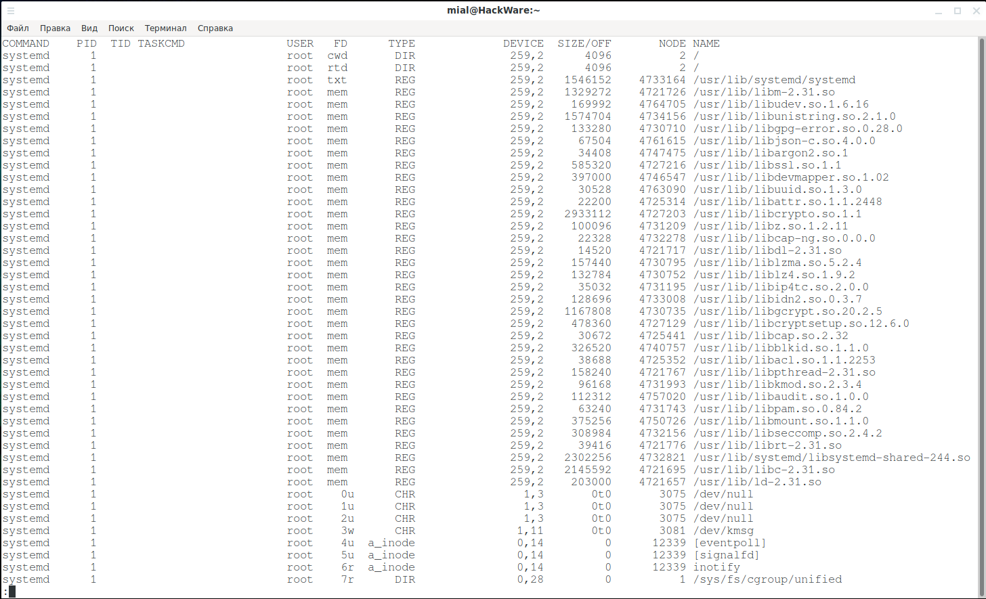Click the SIZE/OFF column header
Screen dimensions: 986x599
[584, 43]
